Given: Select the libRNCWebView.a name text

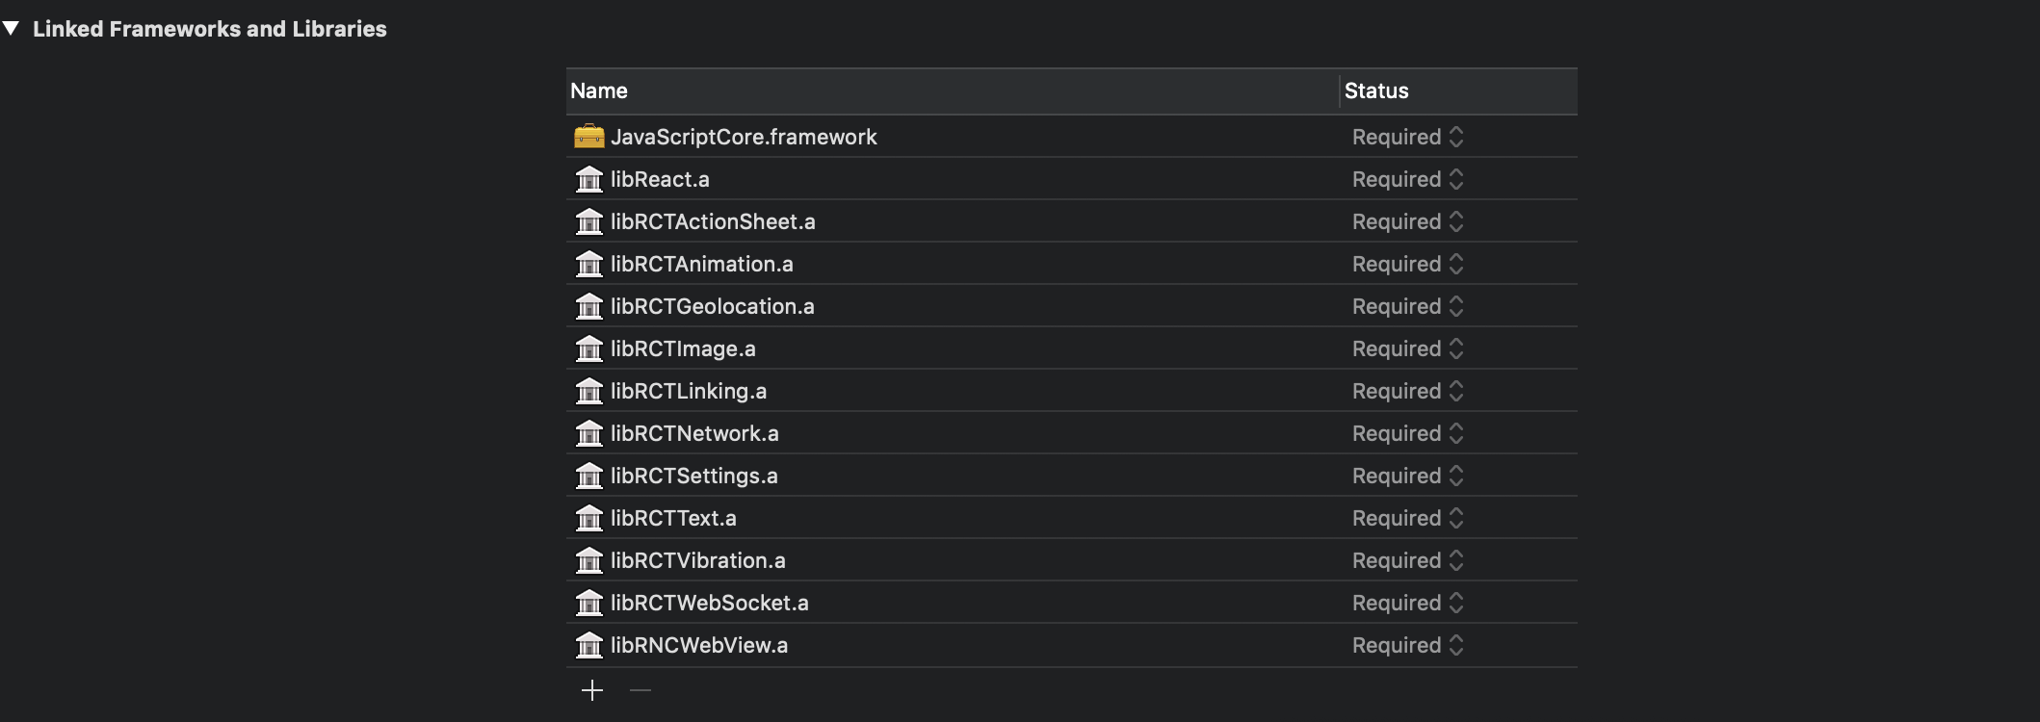Looking at the screenshot, I should tap(699, 645).
